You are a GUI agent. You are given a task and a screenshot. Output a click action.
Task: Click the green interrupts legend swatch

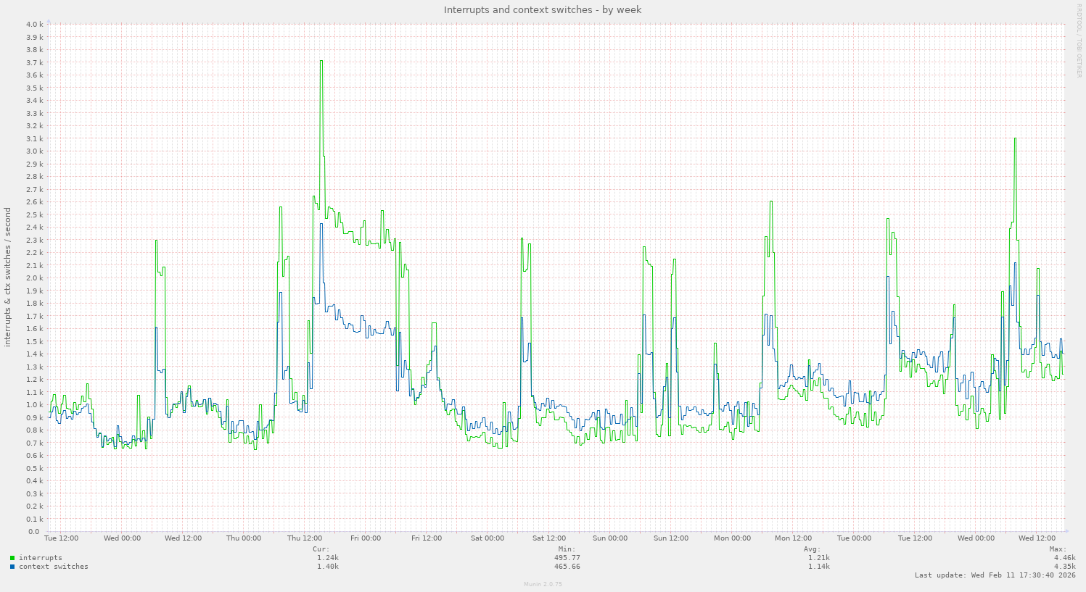pyautogui.click(x=12, y=558)
